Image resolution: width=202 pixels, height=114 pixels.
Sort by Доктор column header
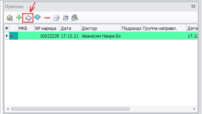point(101,28)
